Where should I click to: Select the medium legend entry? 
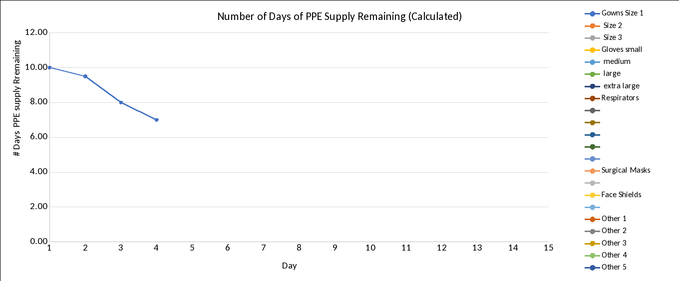click(617, 62)
